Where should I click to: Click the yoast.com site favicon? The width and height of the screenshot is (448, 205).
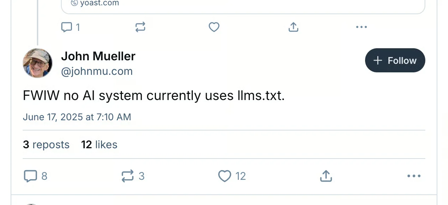click(73, 3)
